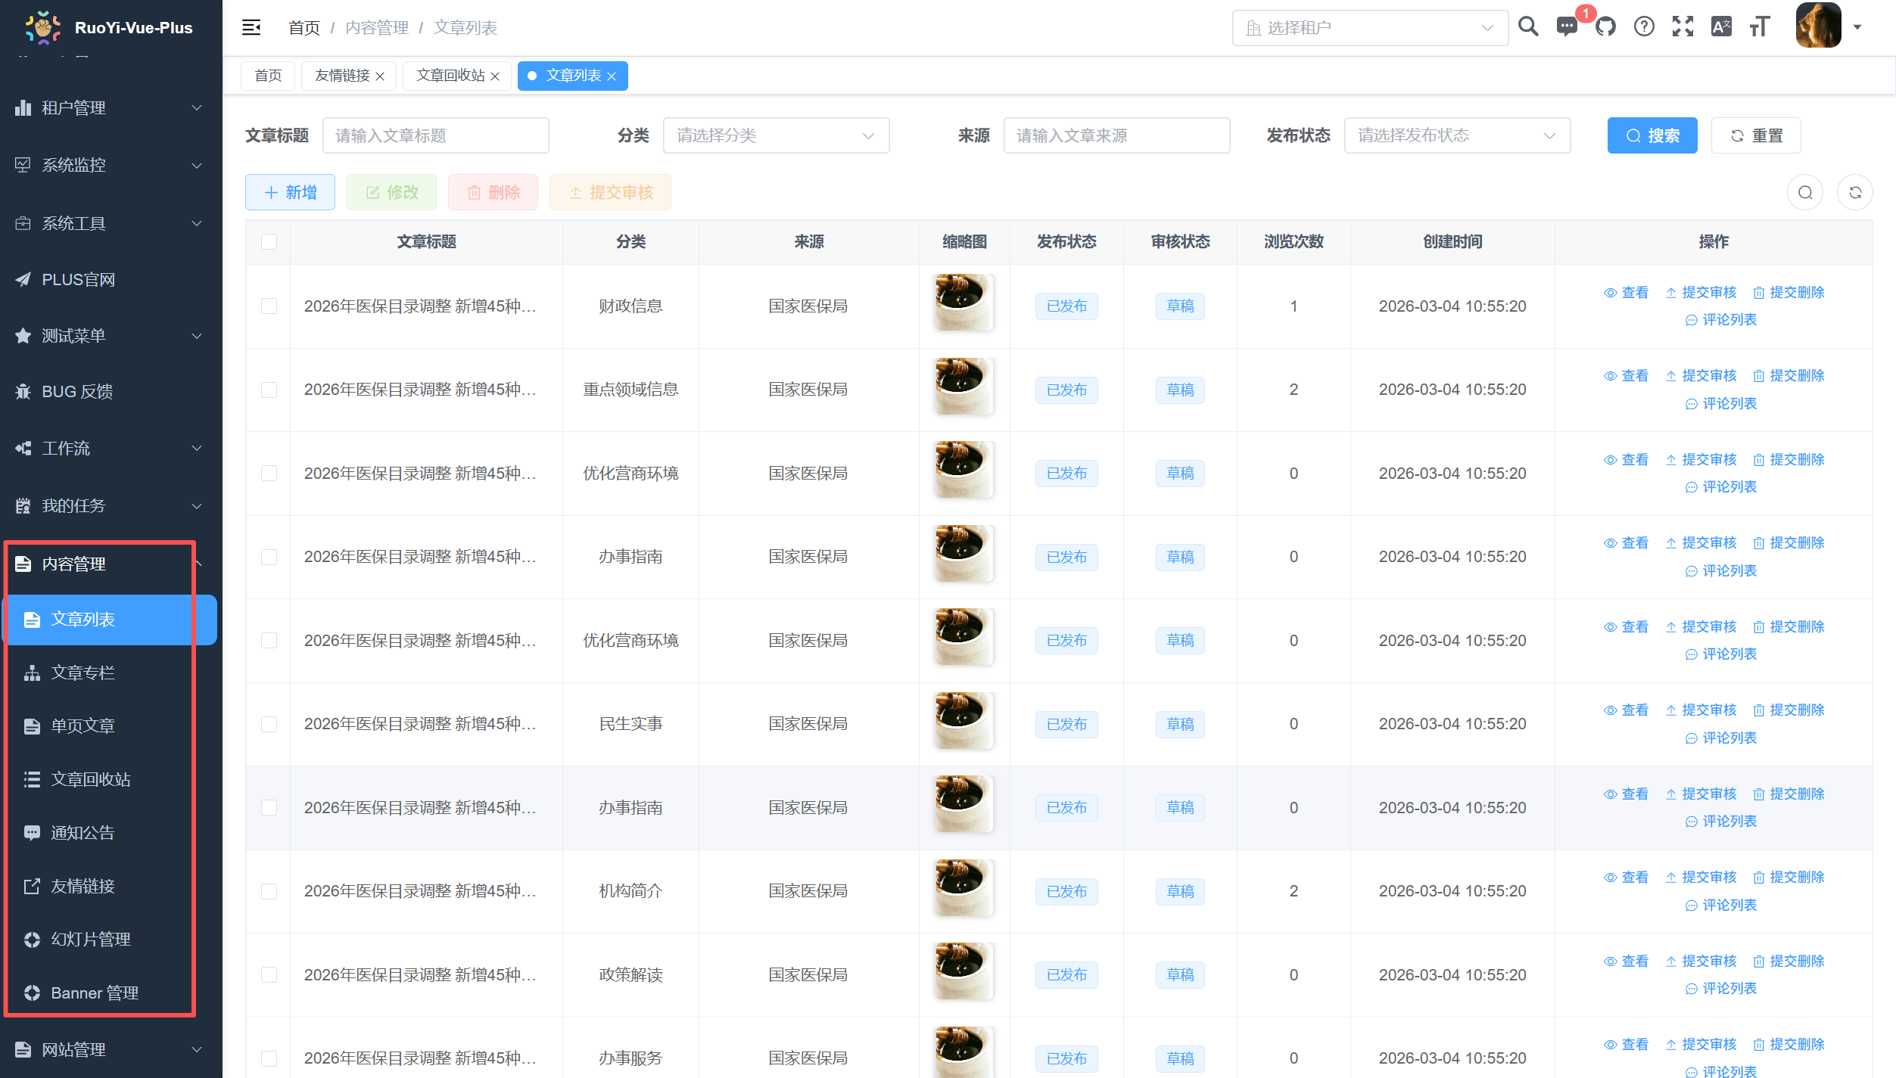The image size is (1896, 1078).
Task: Expand 我的任务 in the sidebar
Action: (x=111, y=506)
